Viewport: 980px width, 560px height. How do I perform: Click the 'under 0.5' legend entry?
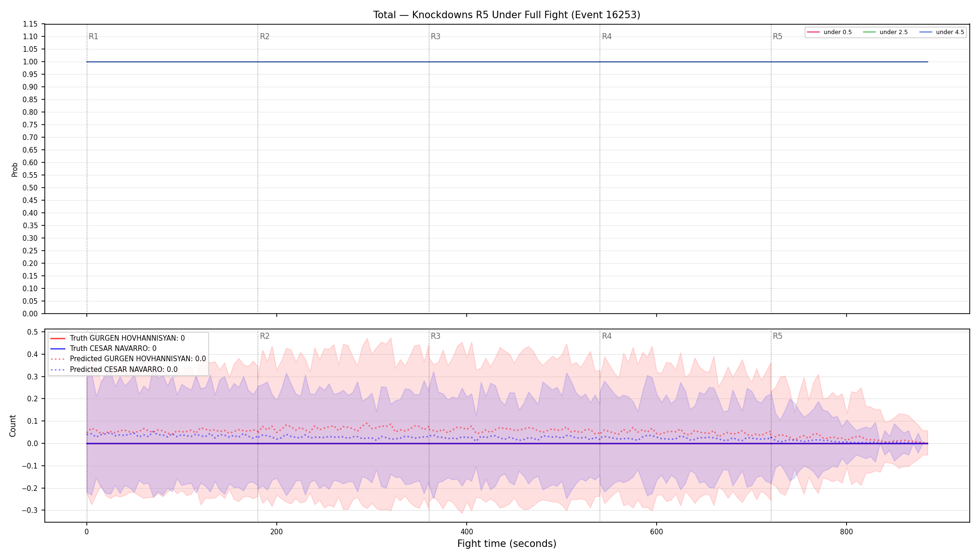point(830,32)
